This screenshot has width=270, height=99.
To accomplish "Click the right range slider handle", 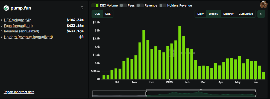I will pyautogui.click(x=256, y=94).
